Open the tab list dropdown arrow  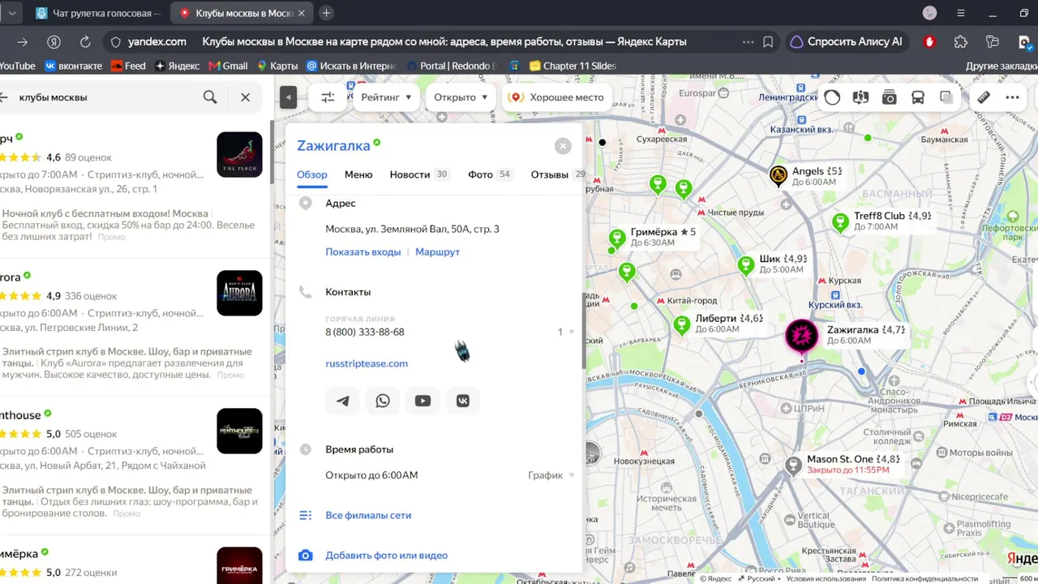[12, 13]
